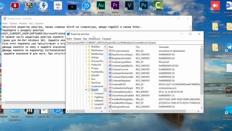Open the black thumbnail desktop file
Viewport: 232px width, 131px height.
click(72, 7)
